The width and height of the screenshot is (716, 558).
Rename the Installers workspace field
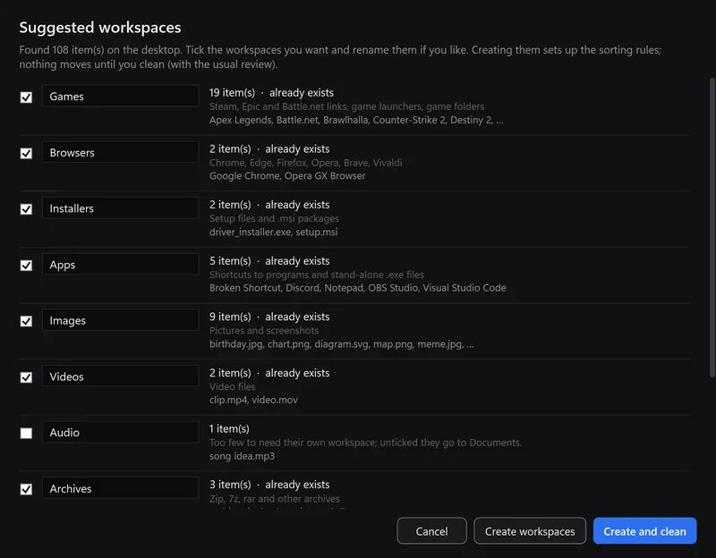click(121, 208)
